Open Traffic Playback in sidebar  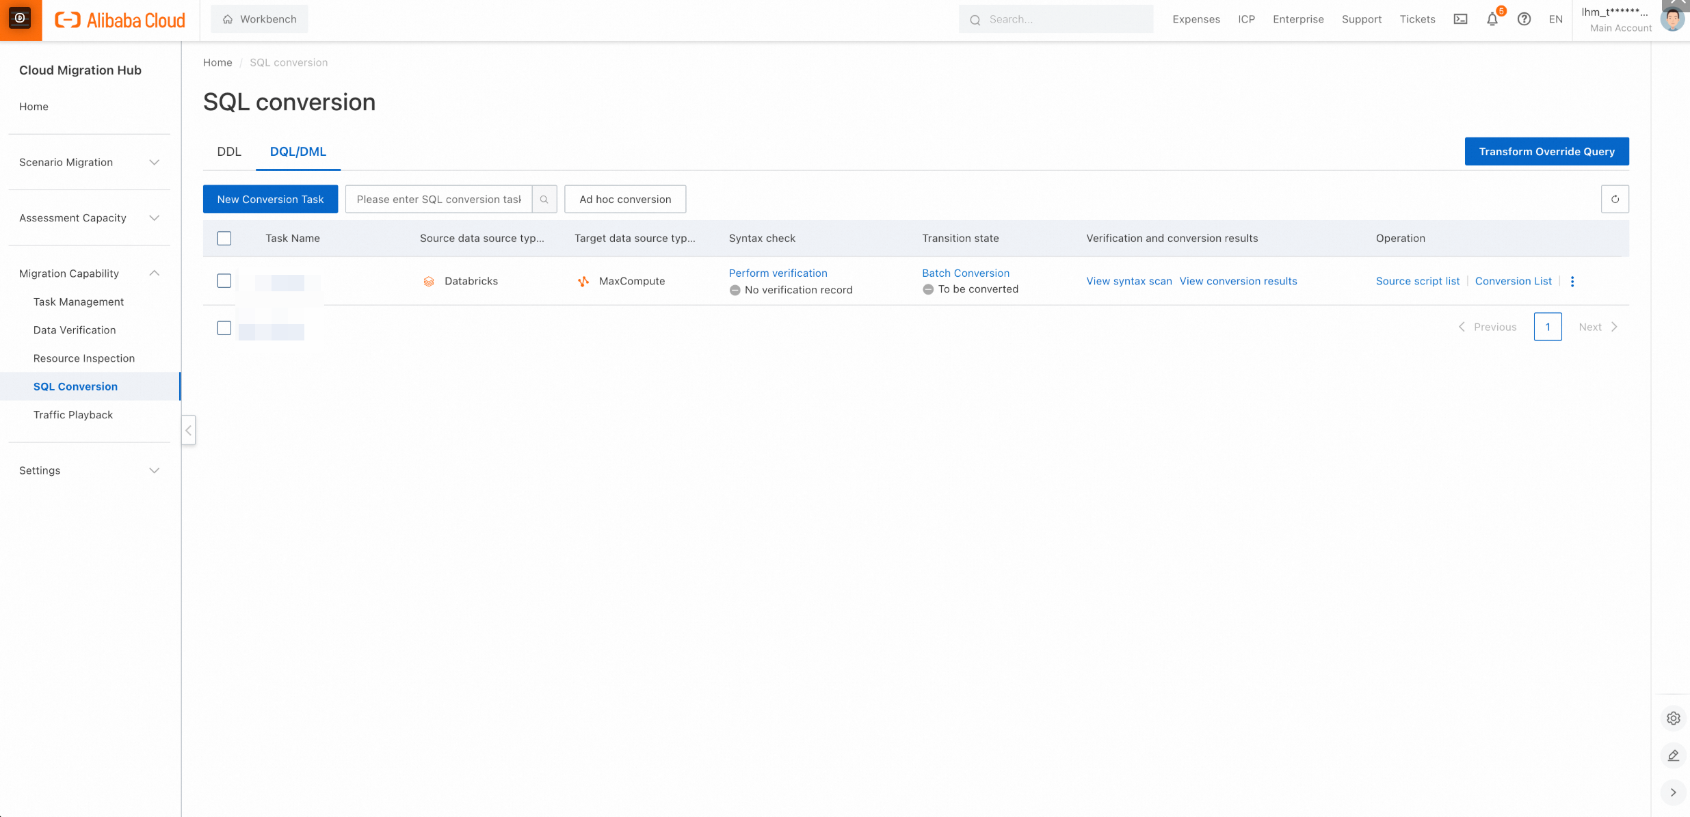pyautogui.click(x=73, y=415)
